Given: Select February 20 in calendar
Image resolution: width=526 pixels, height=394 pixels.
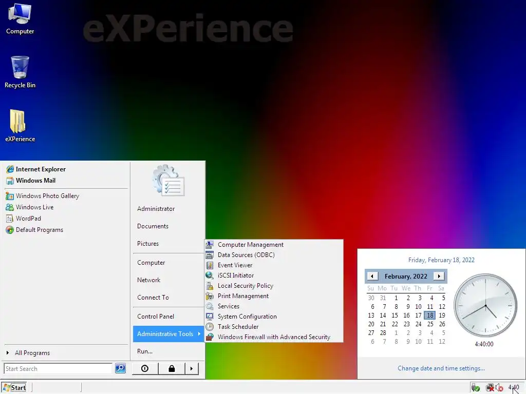Looking at the screenshot, I should point(371,324).
